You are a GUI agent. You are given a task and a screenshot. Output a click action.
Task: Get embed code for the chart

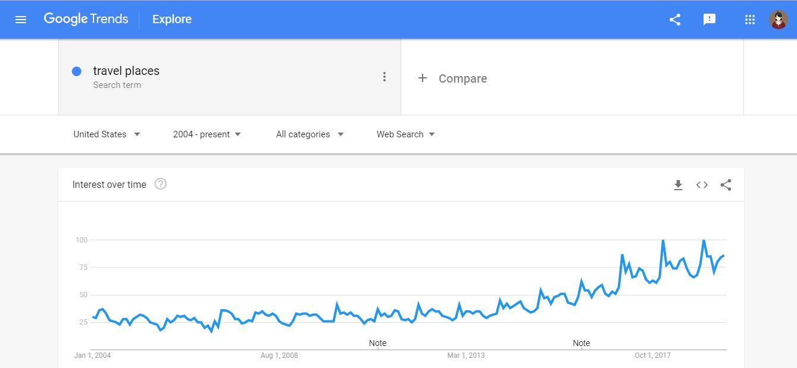pos(702,185)
